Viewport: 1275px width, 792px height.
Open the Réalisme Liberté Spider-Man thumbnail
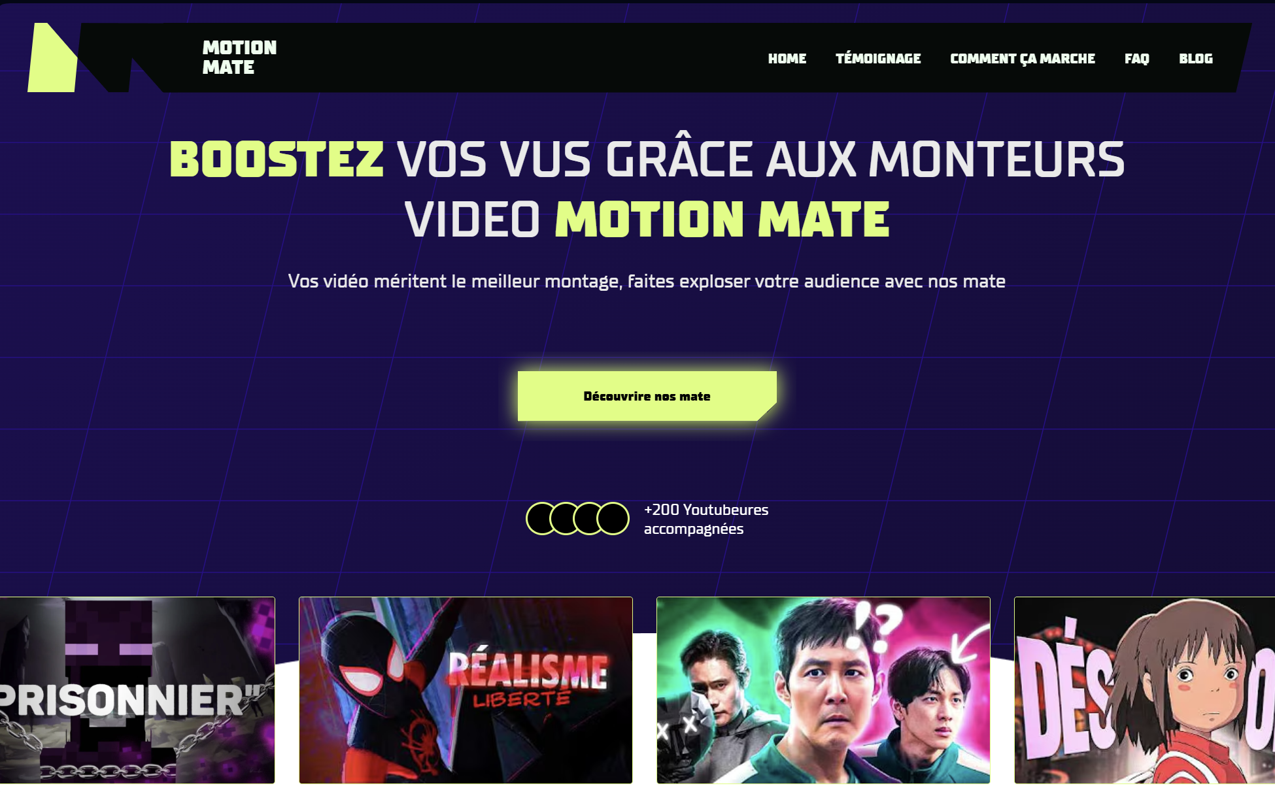(x=466, y=690)
